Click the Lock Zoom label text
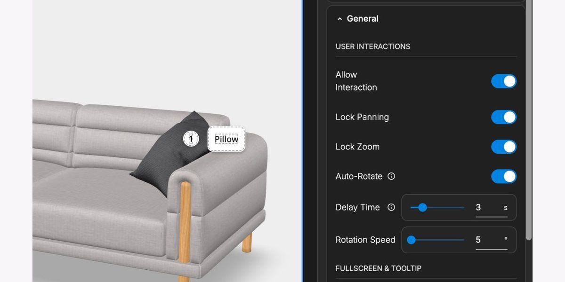Viewport: 565px width, 282px height. [357, 147]
